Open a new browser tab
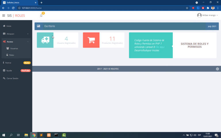The height and width of the screenshot is (138, 221). (x=41, y=3)
